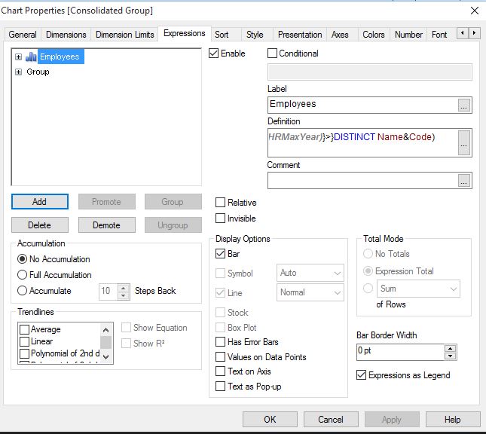The image size is (486, 434).
Task: Click the Employees bar chart icon
Action: (x=31, y=57)
